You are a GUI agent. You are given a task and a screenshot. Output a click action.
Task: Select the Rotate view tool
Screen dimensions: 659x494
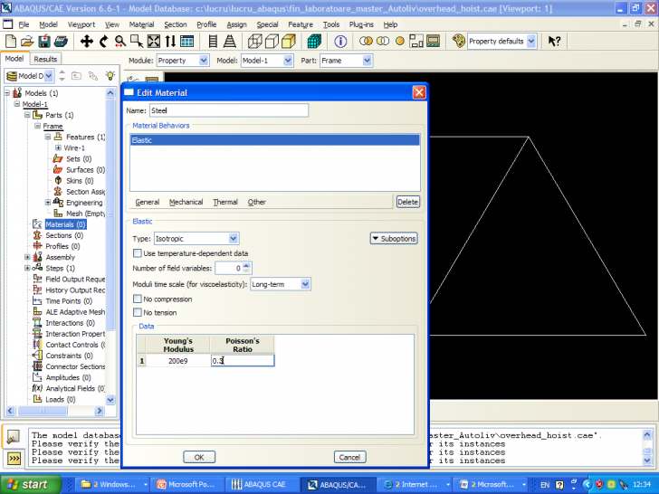click(103, 42)
